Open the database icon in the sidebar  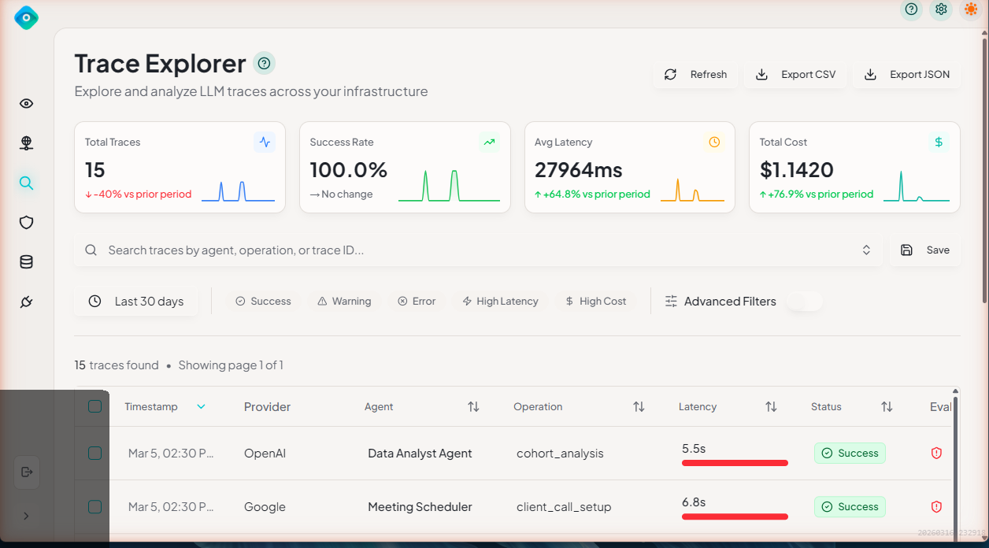(x=26, y=262)
